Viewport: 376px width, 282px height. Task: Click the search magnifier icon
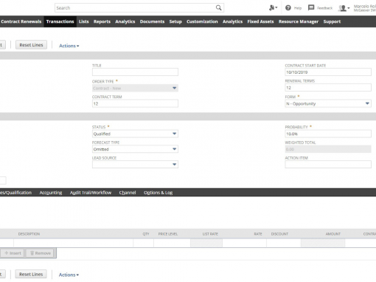218,8
